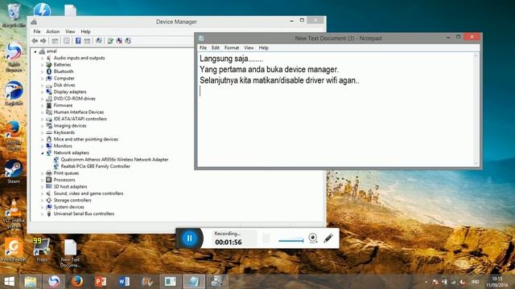Open the Recycle Bin desktop icon
This screenshot has height=289, width=515.
[x=14, y=15]
